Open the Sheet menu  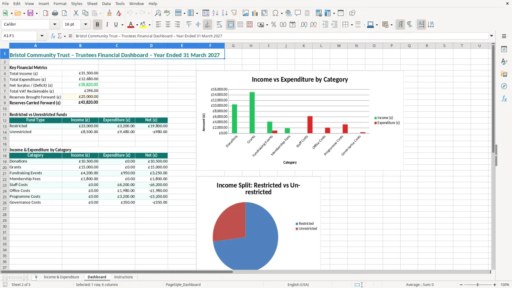[92, 3]
